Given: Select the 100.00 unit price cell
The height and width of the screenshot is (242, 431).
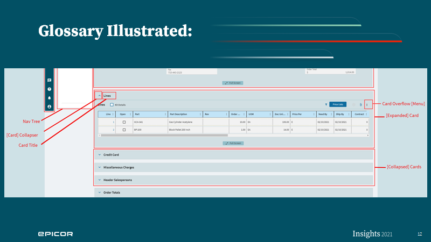Looking at the screenshot, I should click(281, 122).
